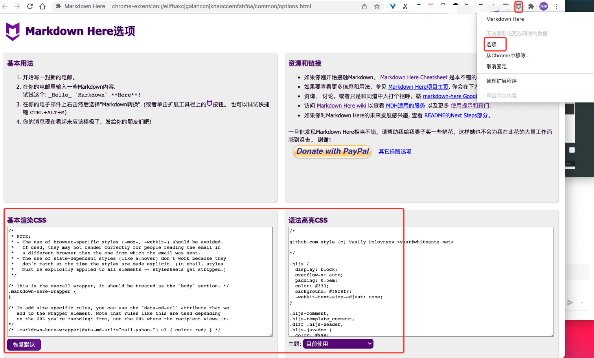Select 选项 from the extension menu
The width and height of the screenshot is (594, 358).
494,44
